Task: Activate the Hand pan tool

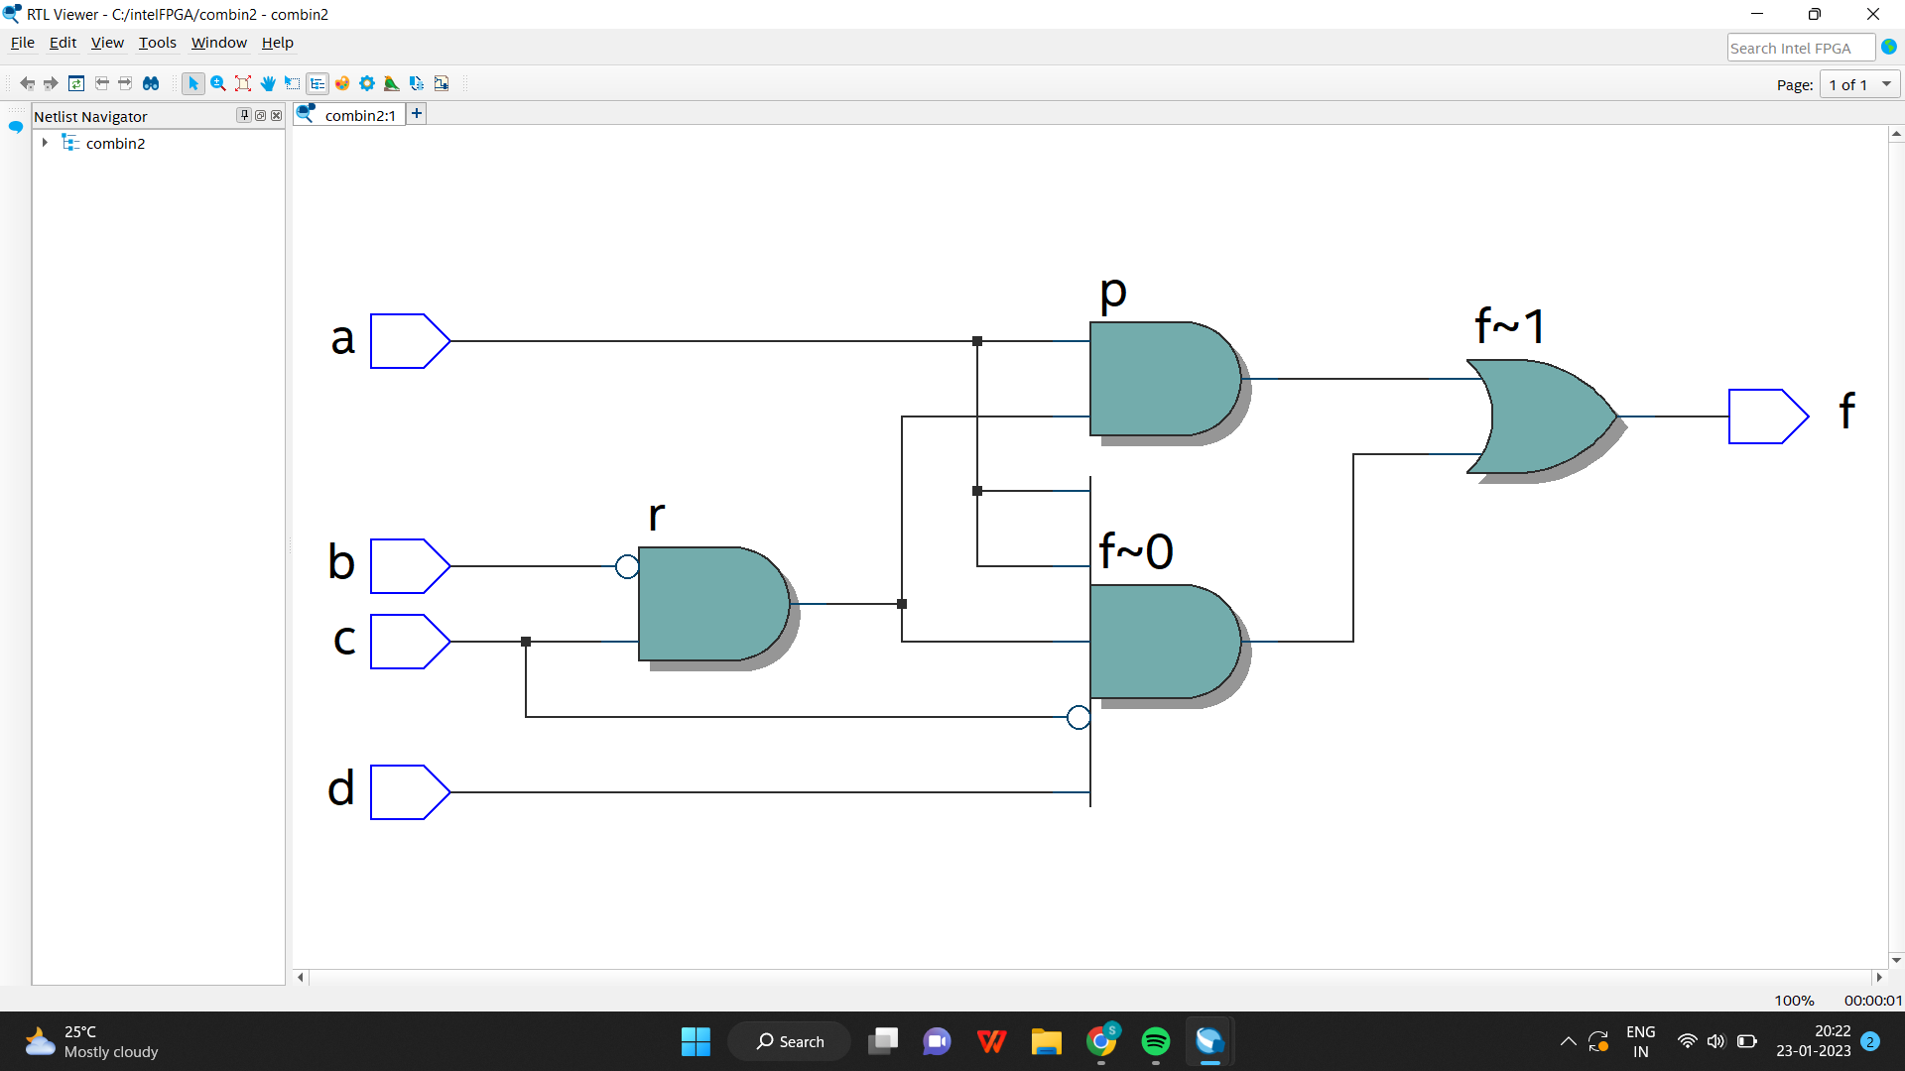Action: pos(268,83)
